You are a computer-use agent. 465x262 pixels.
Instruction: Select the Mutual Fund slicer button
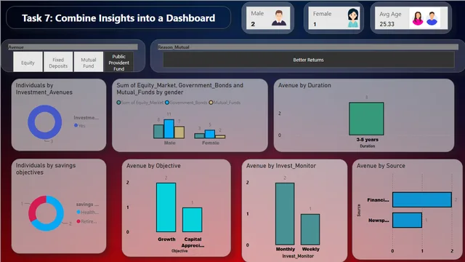89,62
